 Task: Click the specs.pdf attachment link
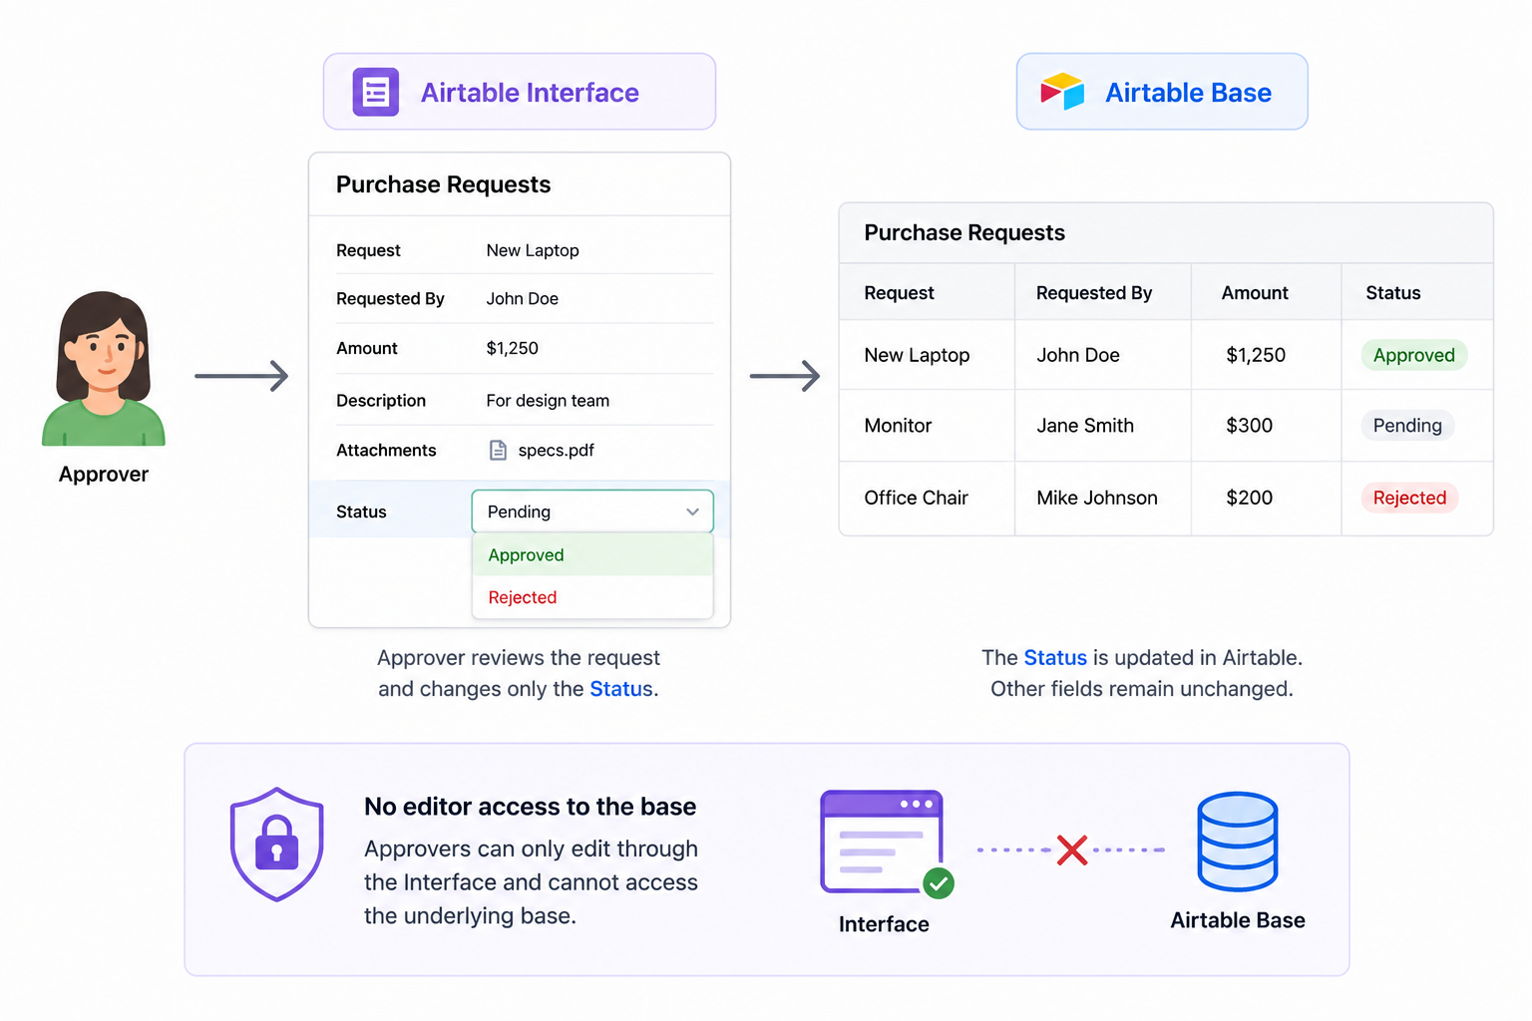pos(556,451)
